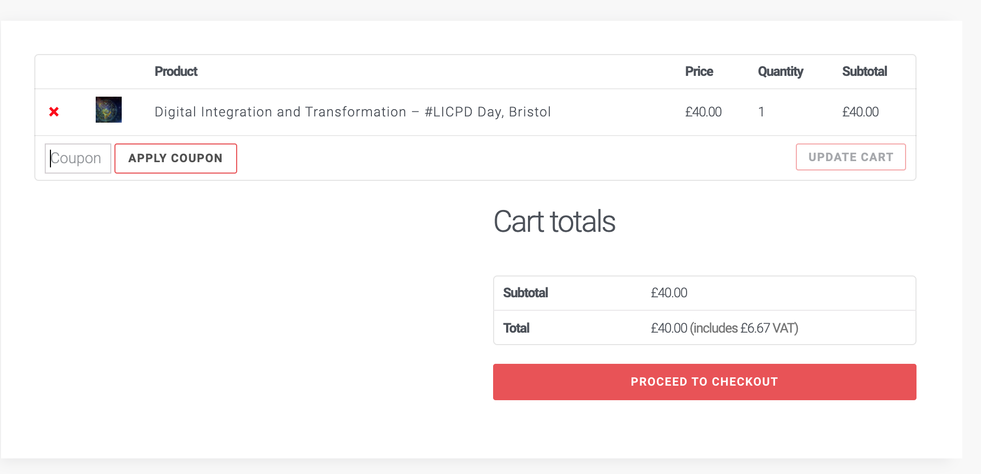Click the Subtotal column header in cart table
Screen dimensions: 981x474
(864, 71)
